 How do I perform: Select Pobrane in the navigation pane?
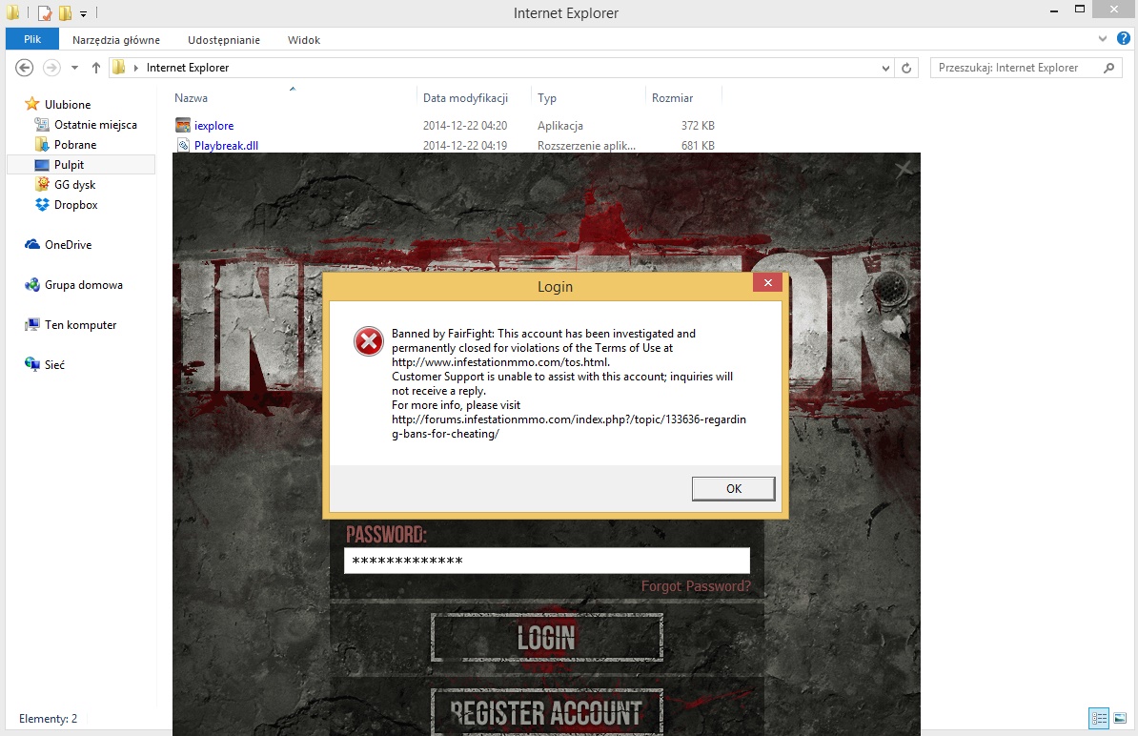75,145
